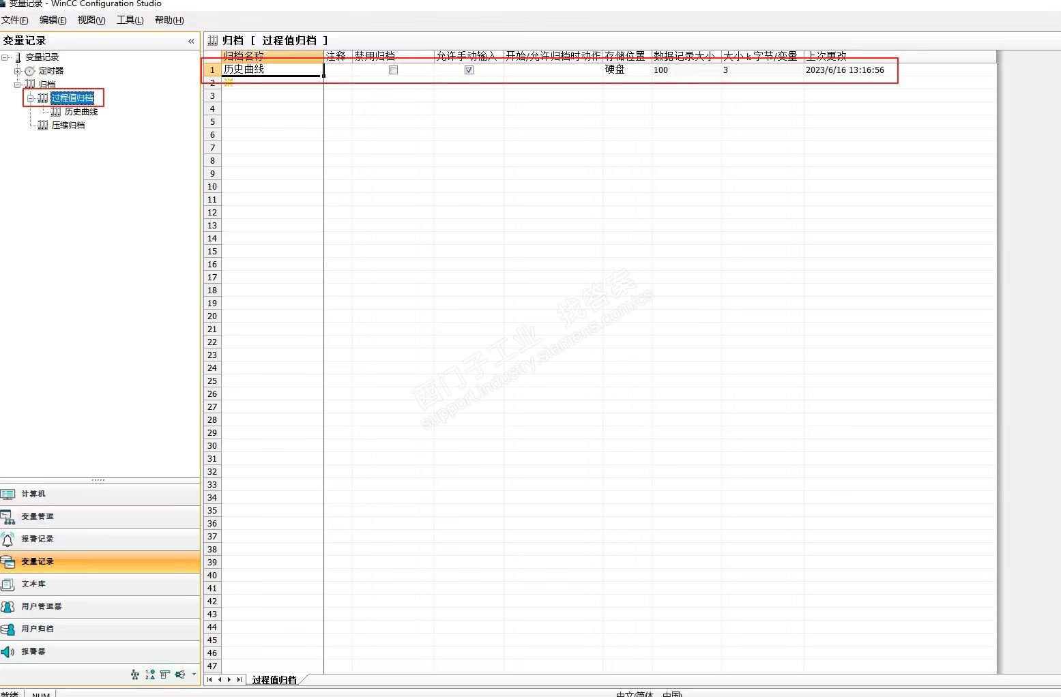The image size is (1061, 697).
Task: Select the 归档 node in the tree
Action: tap(47, 85)
